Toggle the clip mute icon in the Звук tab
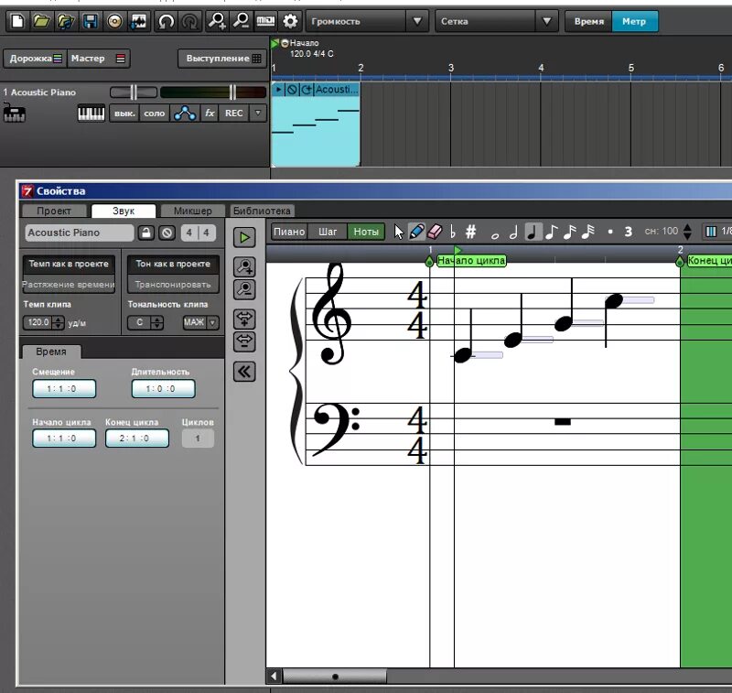The height and width of the screenshot is (693, 732). (x=167, y=233)
